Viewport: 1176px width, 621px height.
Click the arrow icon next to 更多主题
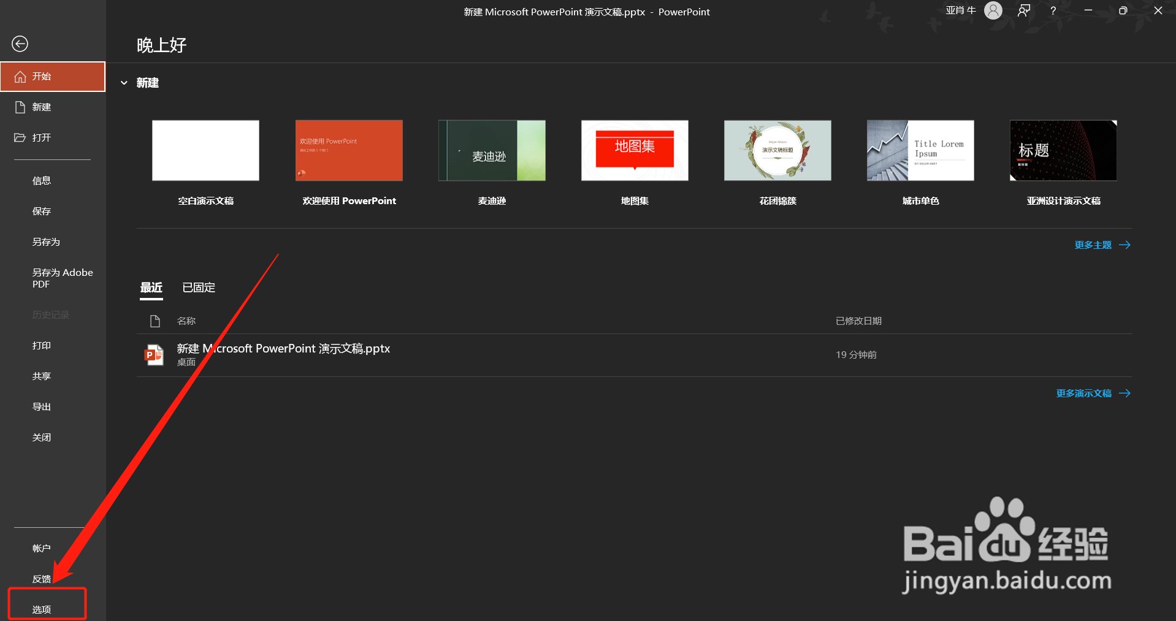pos(1124,245)
